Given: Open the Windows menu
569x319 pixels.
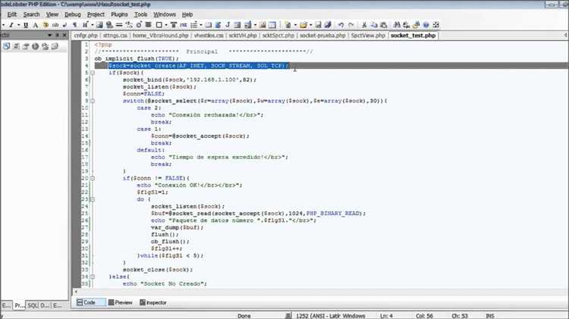Looking at the screenshot, I should [165, 14].
